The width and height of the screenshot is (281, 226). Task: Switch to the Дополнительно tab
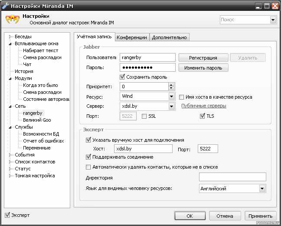click(x=170, y=37)
